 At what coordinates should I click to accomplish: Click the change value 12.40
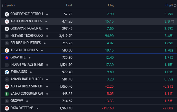click(110, 58)
